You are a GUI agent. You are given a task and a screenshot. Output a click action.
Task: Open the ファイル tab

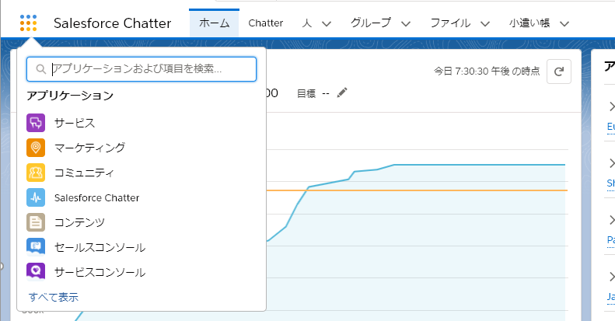450,23
